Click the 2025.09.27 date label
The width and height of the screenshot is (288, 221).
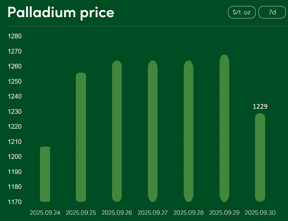pos(153,212)
